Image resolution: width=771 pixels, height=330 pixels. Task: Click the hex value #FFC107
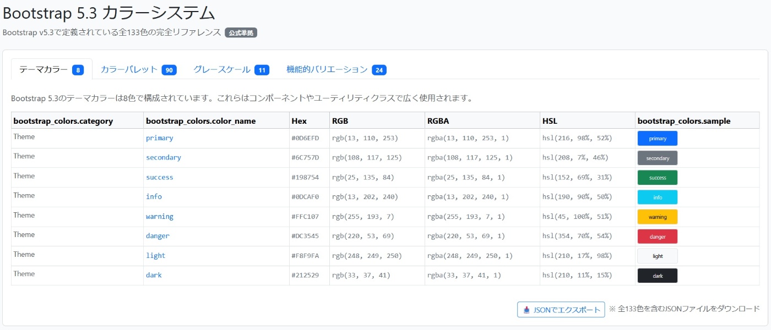click(x=305, y=217)
